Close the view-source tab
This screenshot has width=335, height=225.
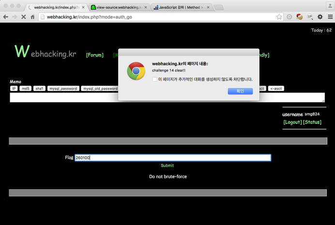[x=146, y=7]
